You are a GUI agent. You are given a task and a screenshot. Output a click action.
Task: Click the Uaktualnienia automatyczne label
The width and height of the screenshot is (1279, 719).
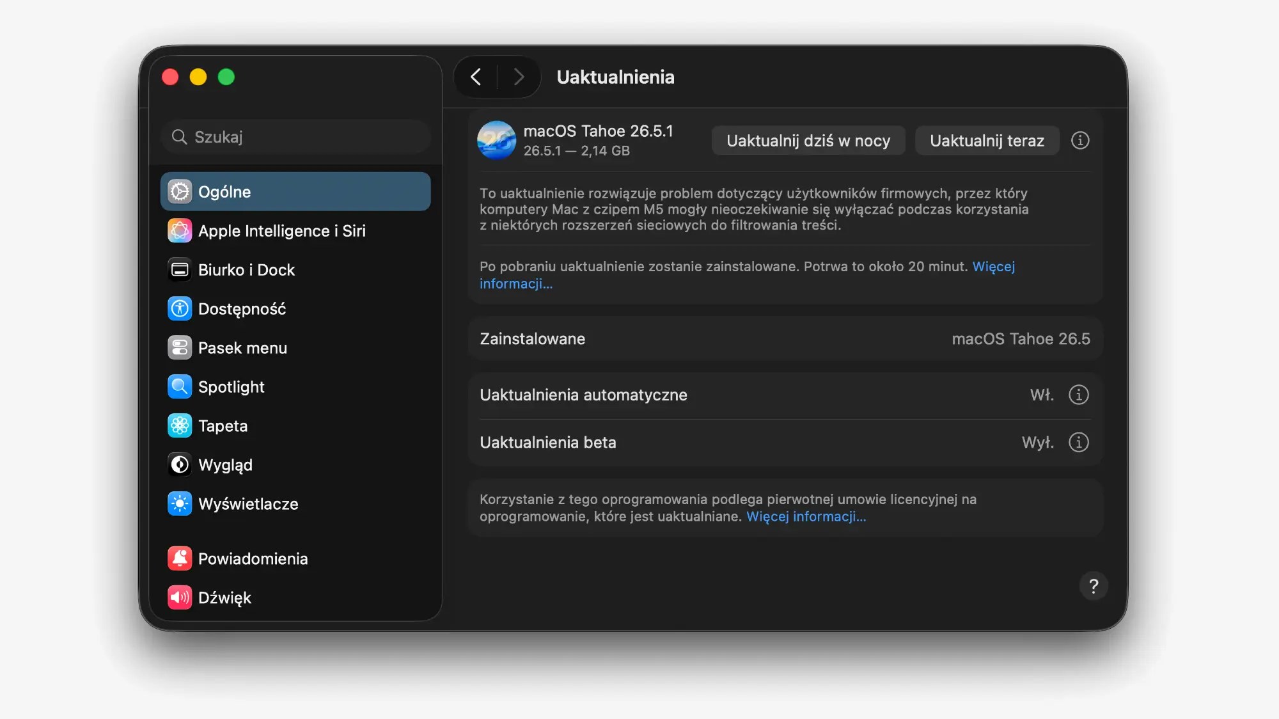[583, 395]
